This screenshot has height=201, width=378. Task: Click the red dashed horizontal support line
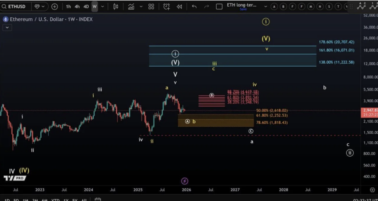[x=250, y=135]
